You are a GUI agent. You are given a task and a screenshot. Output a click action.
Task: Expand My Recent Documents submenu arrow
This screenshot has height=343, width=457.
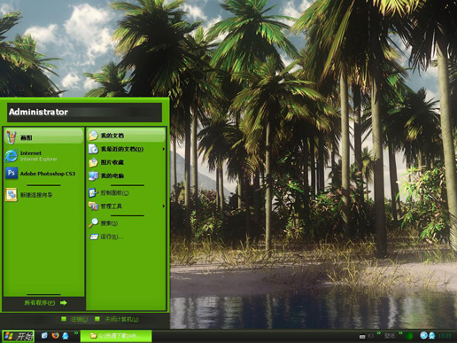coord(163,149)
